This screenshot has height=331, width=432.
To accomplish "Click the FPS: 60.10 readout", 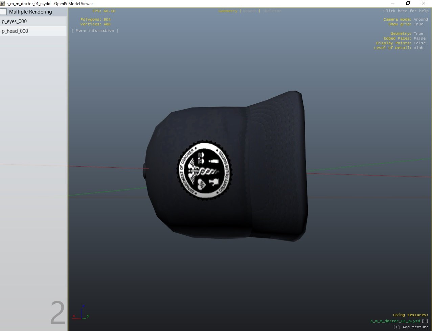I will 104,11.
